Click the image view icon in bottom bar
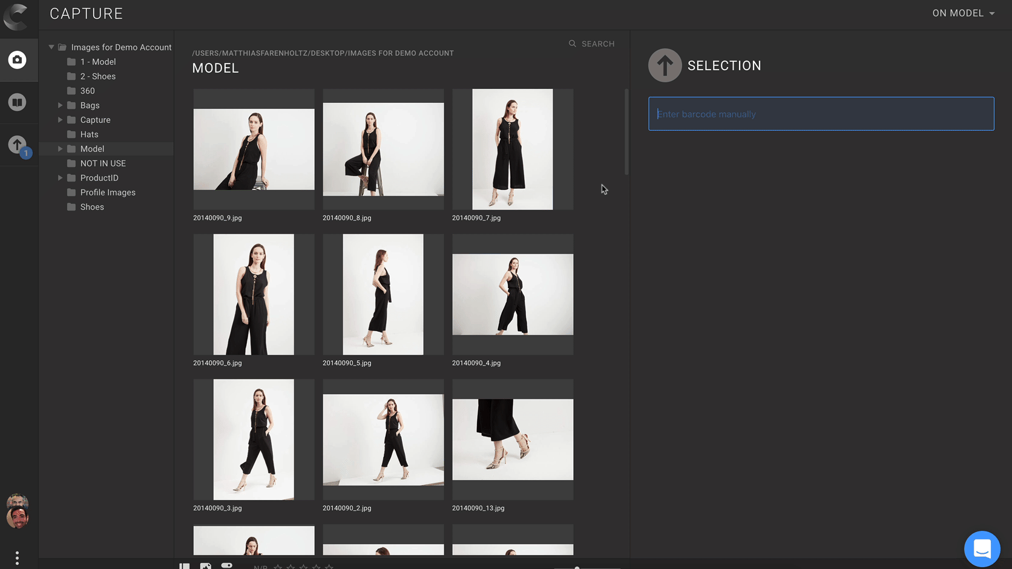The width and height of the screenshot is (1012, 569). pos(206,566)
